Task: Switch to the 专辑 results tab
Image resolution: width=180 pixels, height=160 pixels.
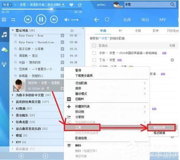Action: [138, 31]
